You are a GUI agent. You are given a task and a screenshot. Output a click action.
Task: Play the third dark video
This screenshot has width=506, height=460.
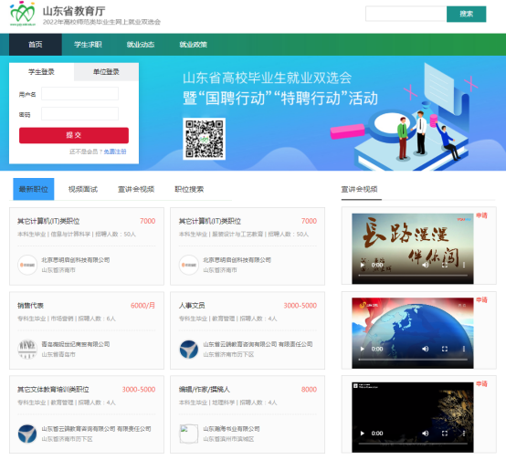click(x=362, y=434)
